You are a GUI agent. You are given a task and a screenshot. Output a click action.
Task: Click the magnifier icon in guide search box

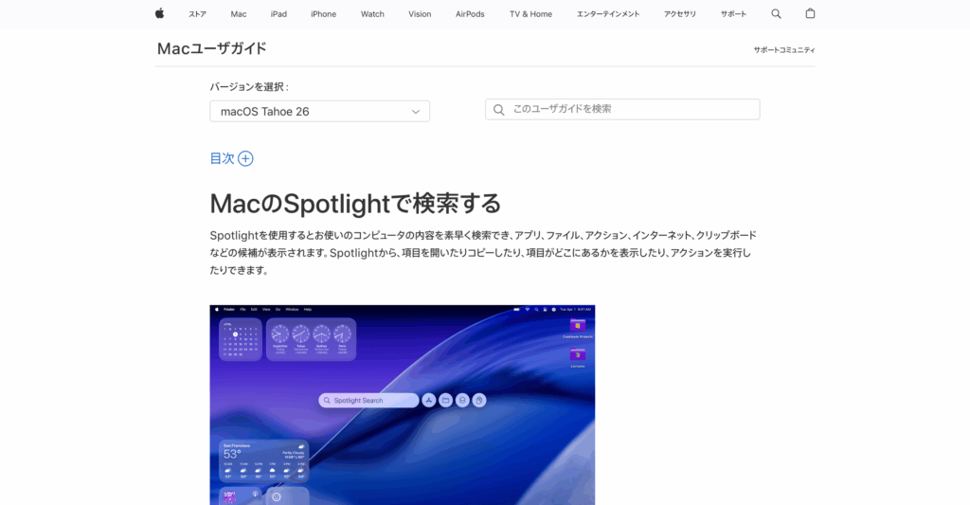(498, 110)
